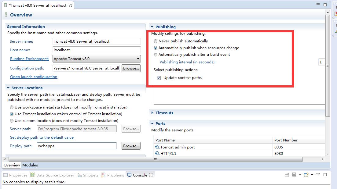The image size is (337, 189).
Task: Switch to the Modules page tab
Action: 30,165
